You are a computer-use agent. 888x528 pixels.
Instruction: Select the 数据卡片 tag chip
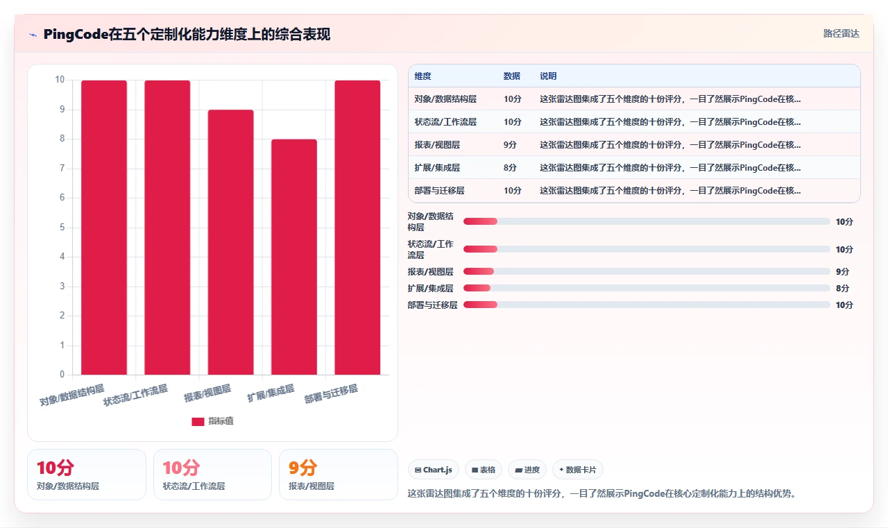coord(578,470)
